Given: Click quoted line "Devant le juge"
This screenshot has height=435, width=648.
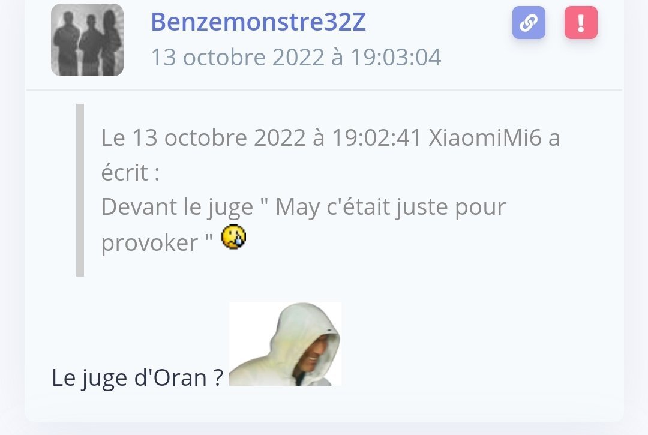Looking at the screenshot, I should [x=177, y=207].
